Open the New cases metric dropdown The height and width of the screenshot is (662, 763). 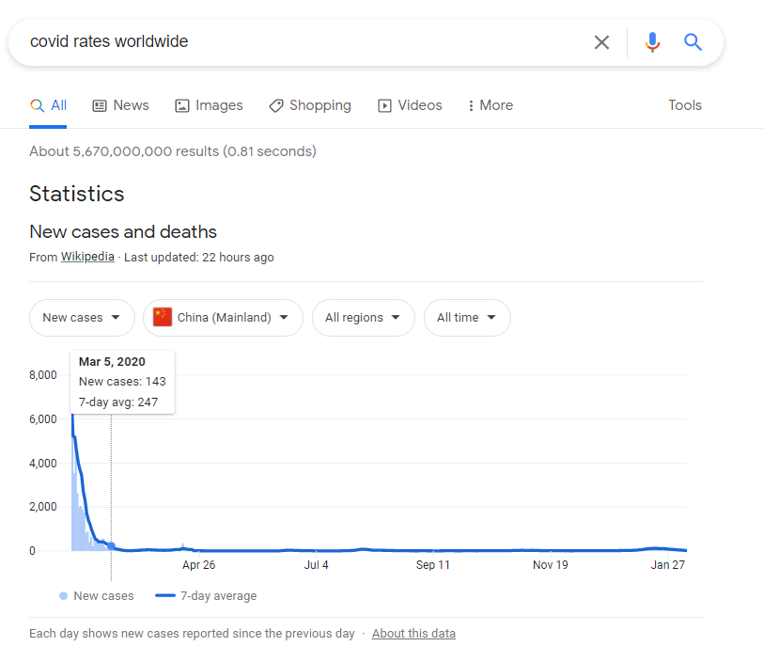coord(82,318)
